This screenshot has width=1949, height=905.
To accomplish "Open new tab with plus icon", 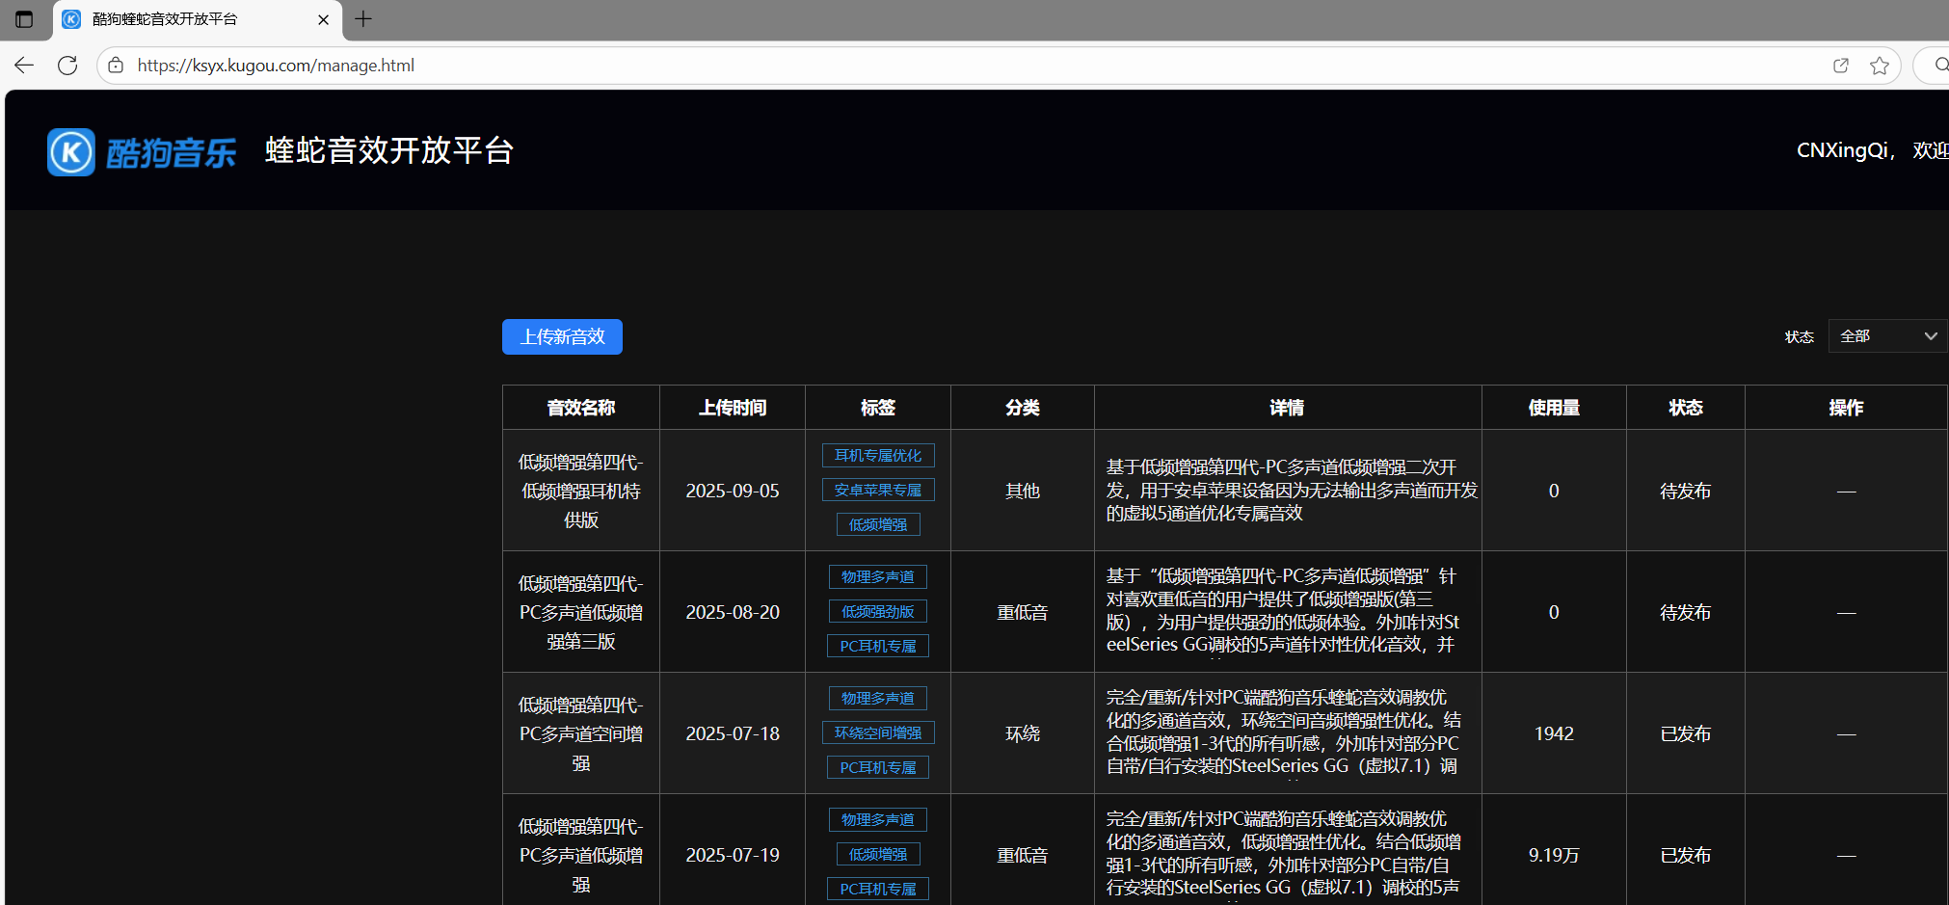I will point(363,19).
